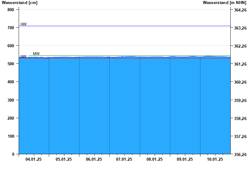Click the 06.01.25 date label
Screen dimensions: 249x171
click(x=94, y=159)
